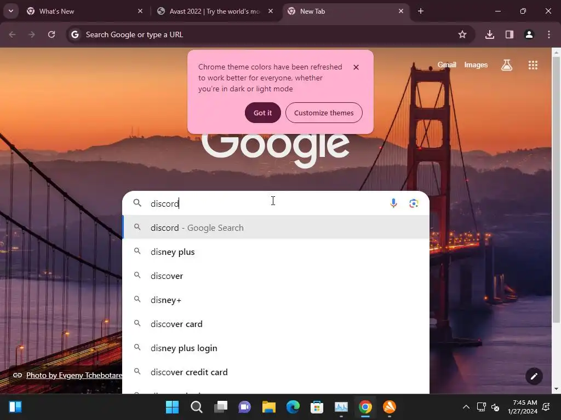Select the New Tab tab
The image size is (561, 420).
(345, 11)
